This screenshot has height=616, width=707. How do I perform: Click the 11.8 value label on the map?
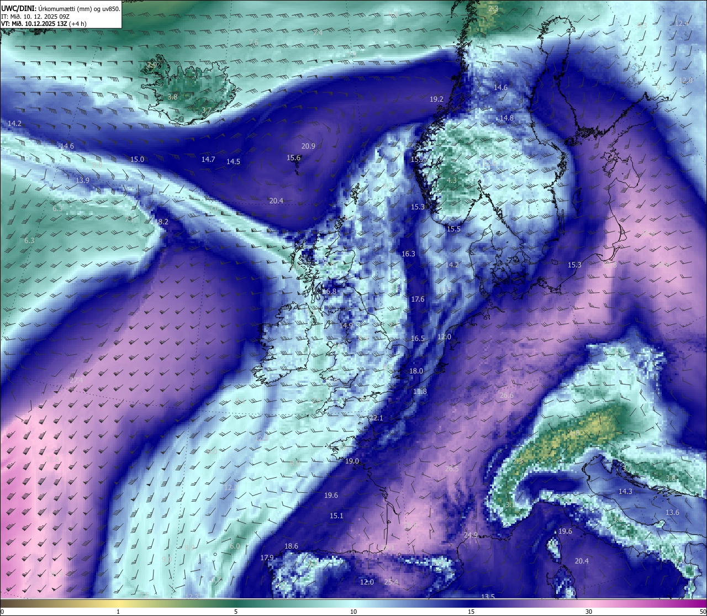(420, 392)
